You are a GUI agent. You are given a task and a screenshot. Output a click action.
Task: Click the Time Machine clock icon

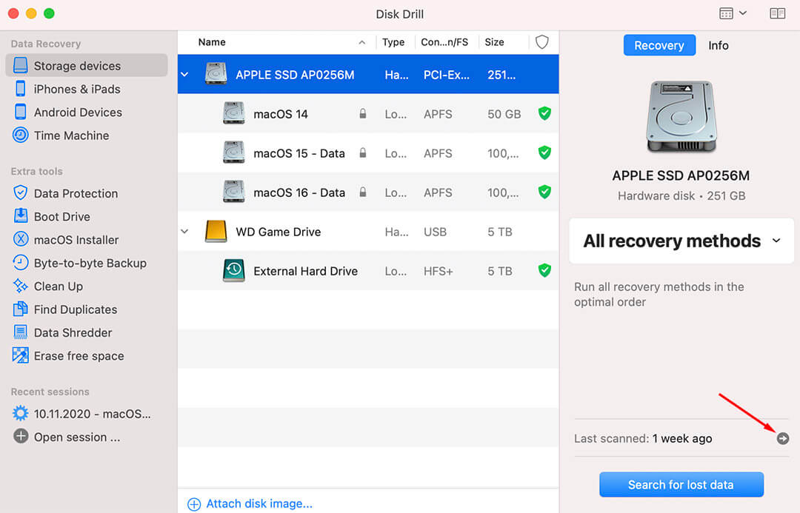pyautogui.click(x=21, y=135)
